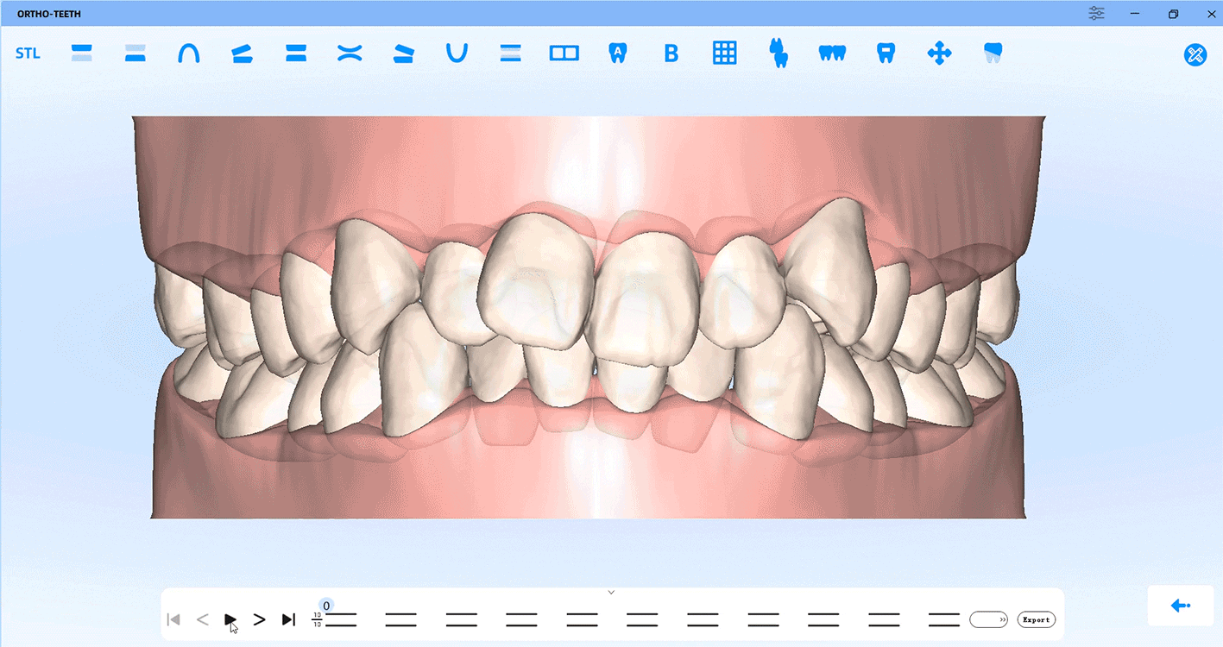Click the STL import button

[28, 53]
